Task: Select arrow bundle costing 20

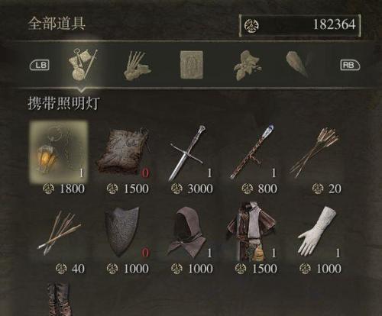Action: click(x=315, y=152)
